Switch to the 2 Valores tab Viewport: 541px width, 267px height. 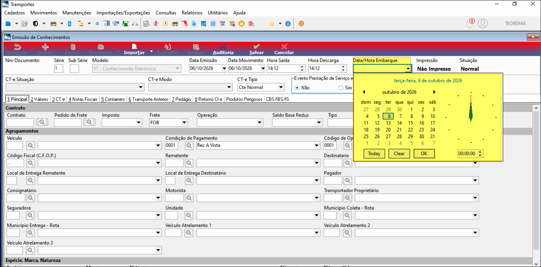click(x=40, y=99)
